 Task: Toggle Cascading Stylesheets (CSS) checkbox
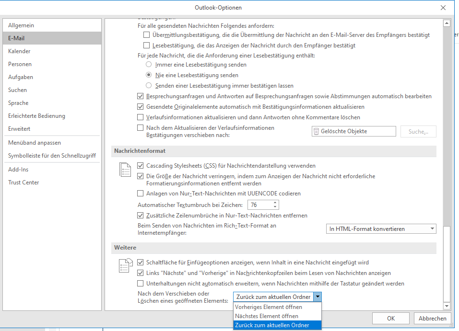141,166
